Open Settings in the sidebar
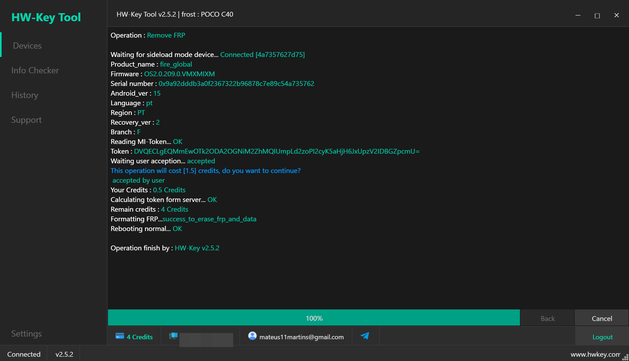Image resolution: width=629 pixels, height=361 pixels. 26,334
